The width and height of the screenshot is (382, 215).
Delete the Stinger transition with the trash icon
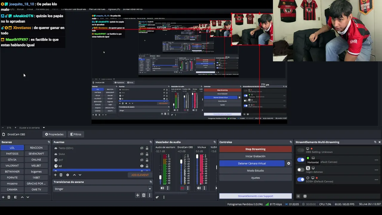144,195
